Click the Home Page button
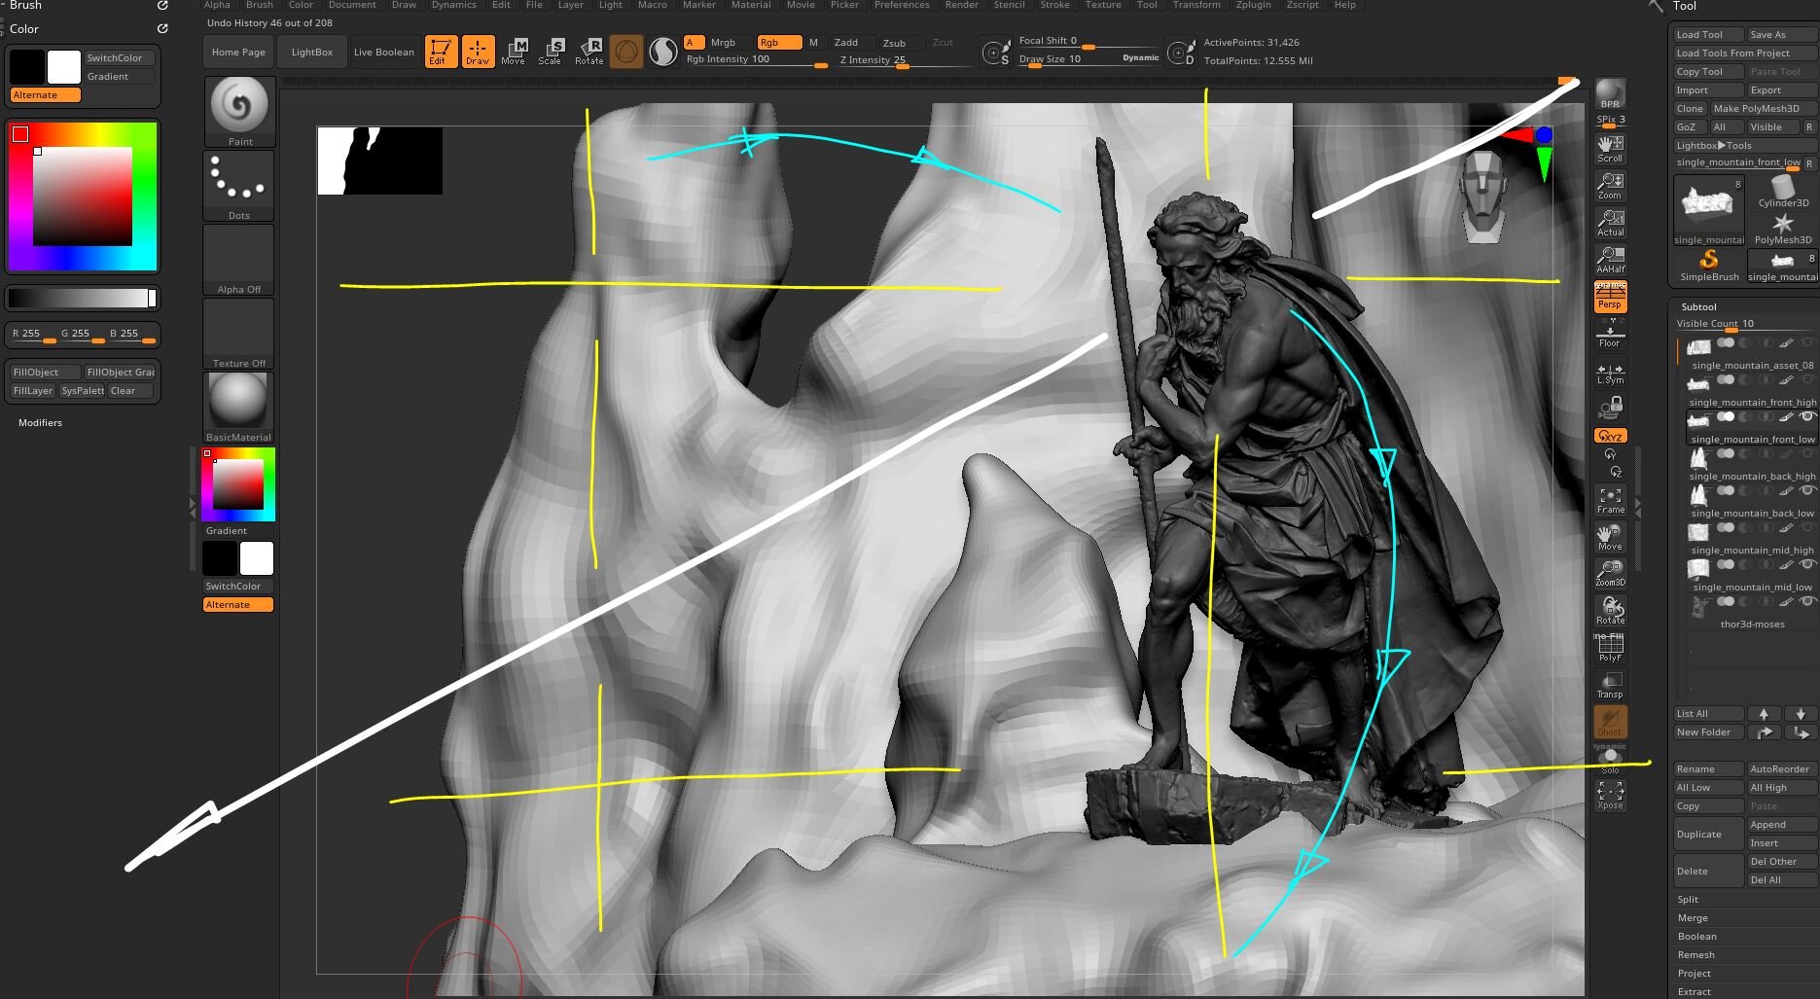The width and height of the screenshot is (1820, 999). (238, 52)
